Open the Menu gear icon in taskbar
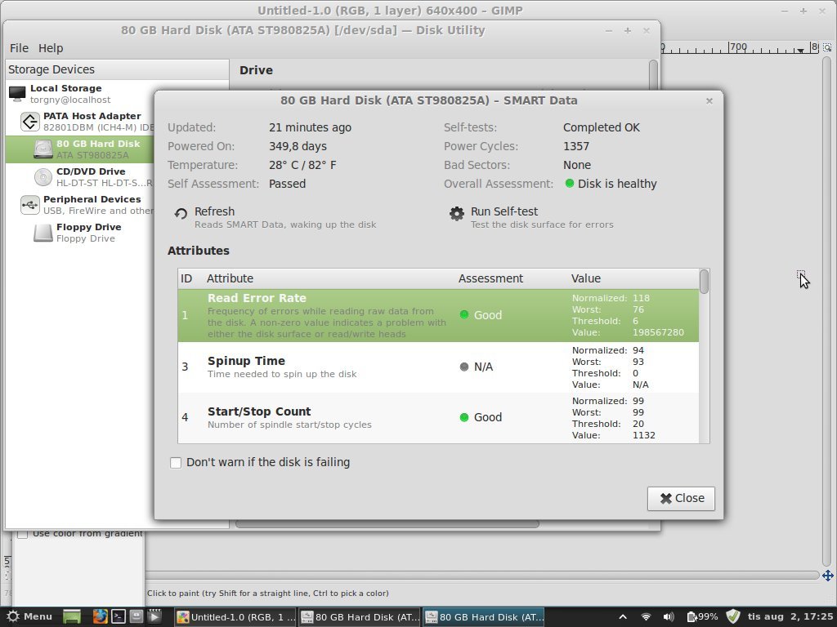Image resolution: width=837 pixels, height=627 pixels. coord(13,617)
